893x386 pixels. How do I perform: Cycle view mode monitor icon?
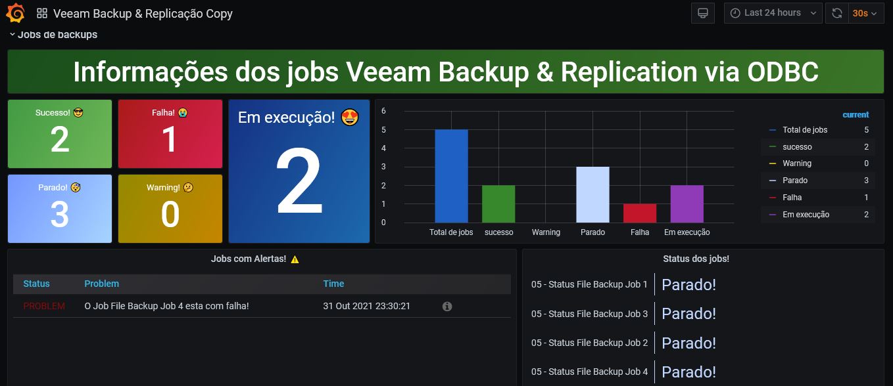pyautogui.click(x=702, y=13)
